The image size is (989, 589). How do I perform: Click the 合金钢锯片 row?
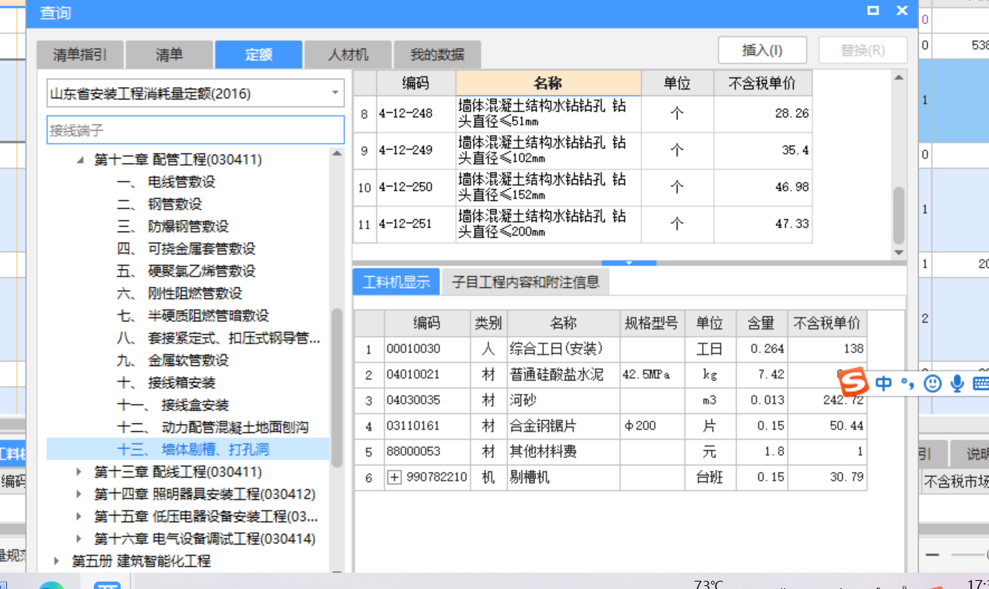click(x=610, y=426)
